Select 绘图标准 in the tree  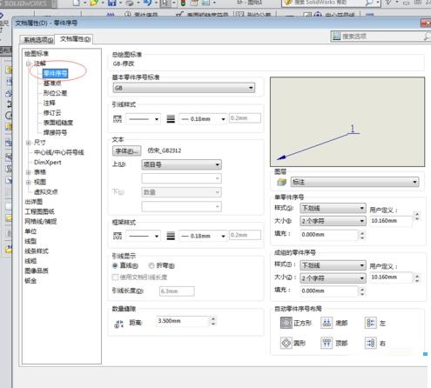(x=37, y=53)
